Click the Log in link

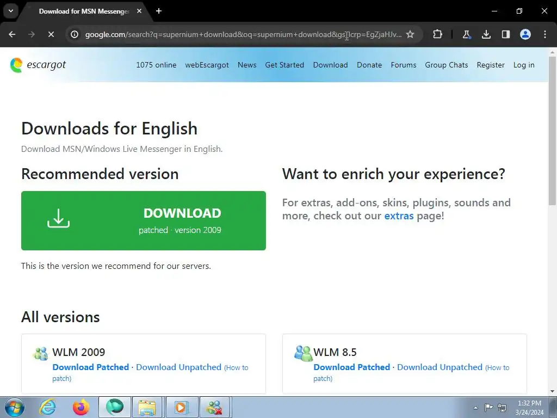(x=524, y=65)
